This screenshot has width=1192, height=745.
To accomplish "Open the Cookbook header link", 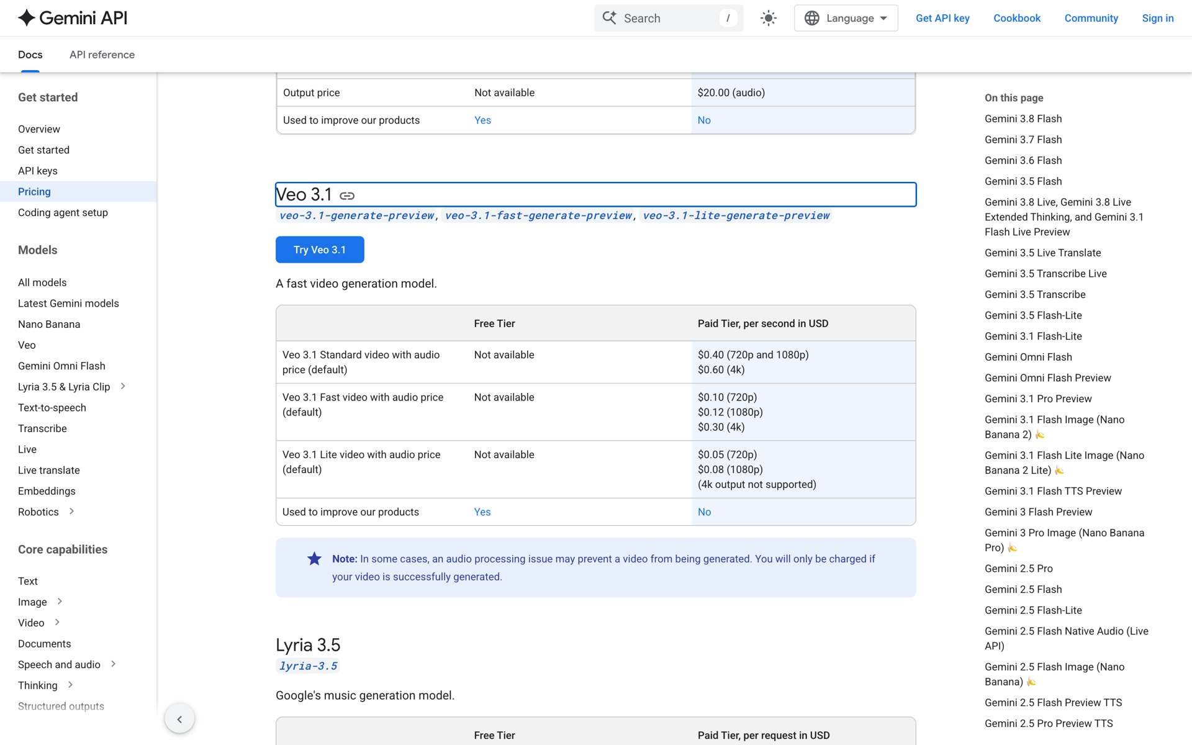I will coord(1017,18).
